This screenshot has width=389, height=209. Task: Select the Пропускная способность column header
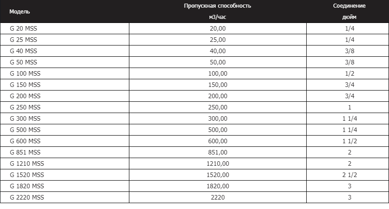coord(218,11)
